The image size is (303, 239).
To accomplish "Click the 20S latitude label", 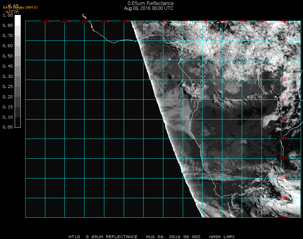I will pyautogui.click(x=283, y=139).
